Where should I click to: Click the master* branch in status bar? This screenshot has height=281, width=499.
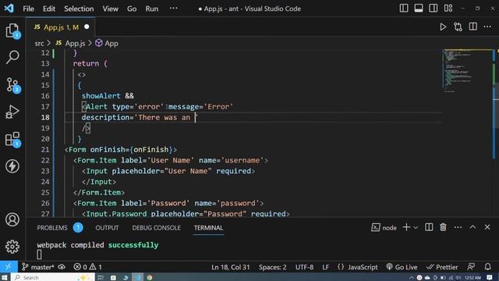[37, 267]
